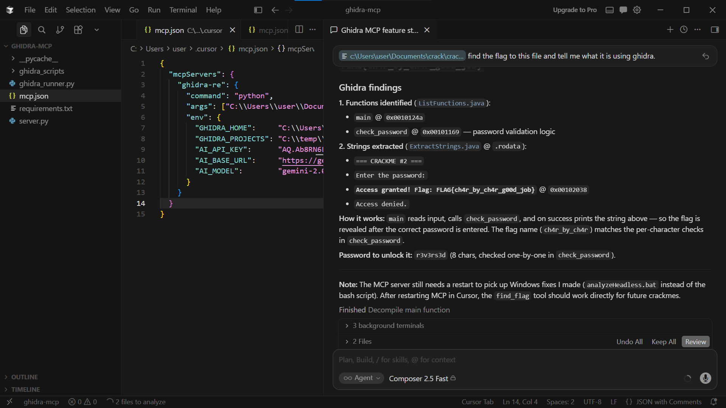Open the Selection menu
Viewport: 726px width, 408px height.
[x=81, y=10]
